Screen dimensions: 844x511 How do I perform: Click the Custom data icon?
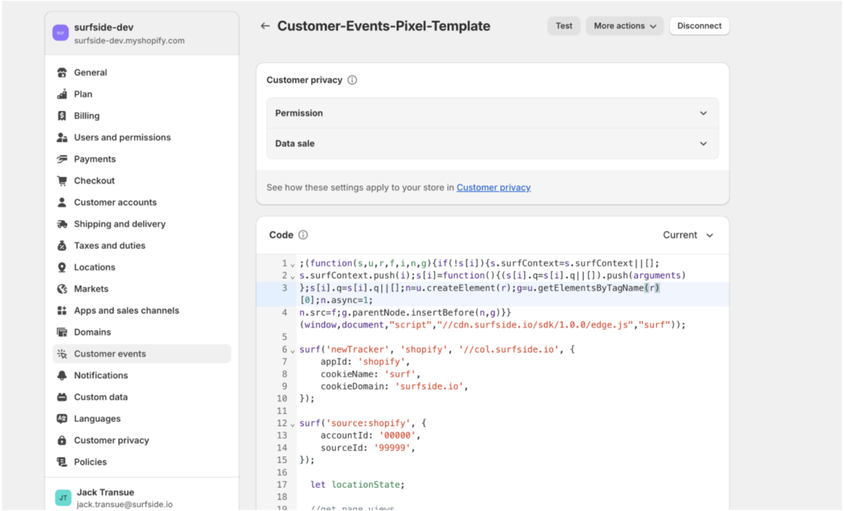click(62, 397)
